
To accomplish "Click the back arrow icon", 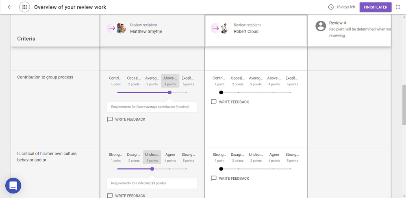I will pyautogui.click(x=10, y=7).
